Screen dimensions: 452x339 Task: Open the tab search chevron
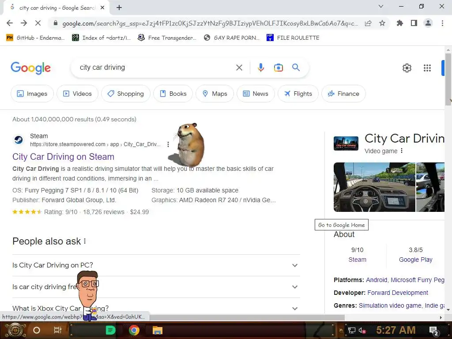(x=381, y=6)
